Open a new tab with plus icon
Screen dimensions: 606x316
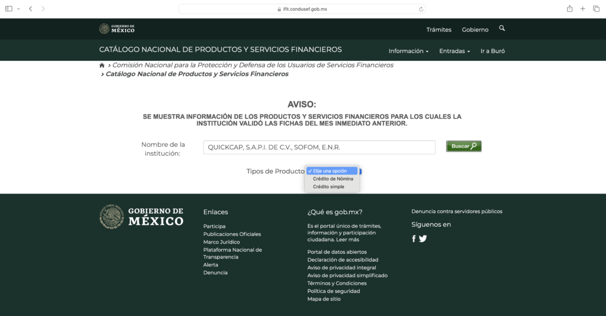point(583,9)
